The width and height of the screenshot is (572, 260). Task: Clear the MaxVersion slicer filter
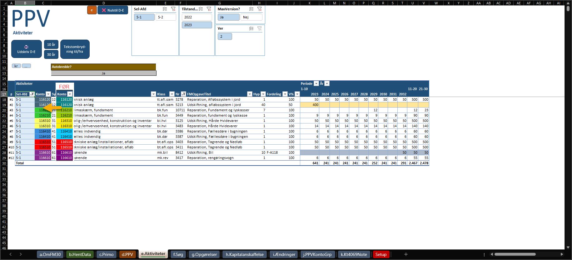point(260,9)
